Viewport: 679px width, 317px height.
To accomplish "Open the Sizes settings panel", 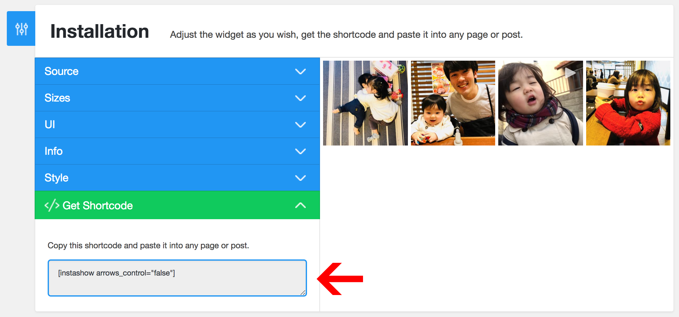I will click(177, 98).
